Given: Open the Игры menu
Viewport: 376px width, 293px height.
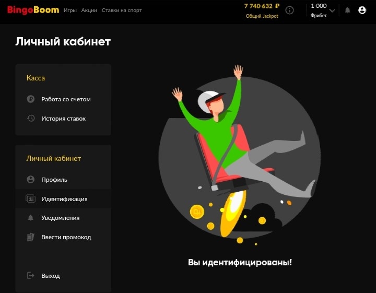Looking at the screenshot, I should click(70, 10).
